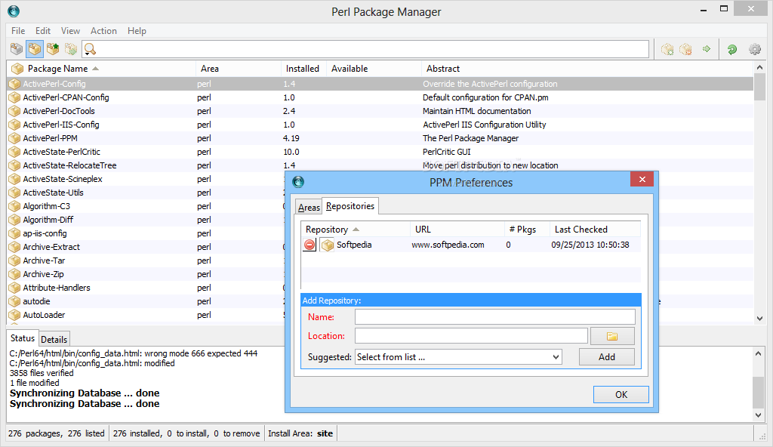Click package icon beside ActiveState-Utils
The width and height of the screenshot is (773, 447).
(x=15, y=193)
